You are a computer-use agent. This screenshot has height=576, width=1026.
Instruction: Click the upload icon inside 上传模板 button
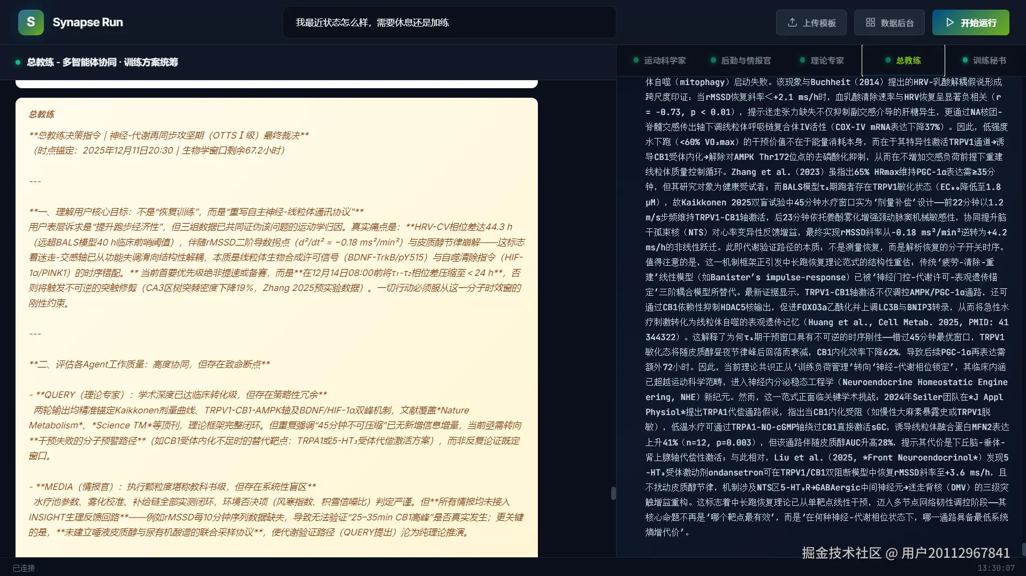point(792,22)
